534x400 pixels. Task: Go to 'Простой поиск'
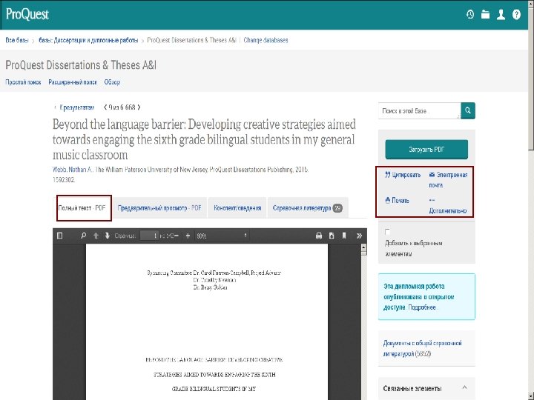click(x=23, y=82)
